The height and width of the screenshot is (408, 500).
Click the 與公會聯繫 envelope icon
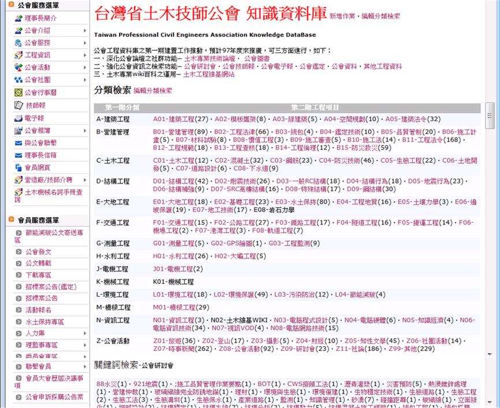pyautogui.click(x=18, y=143)
